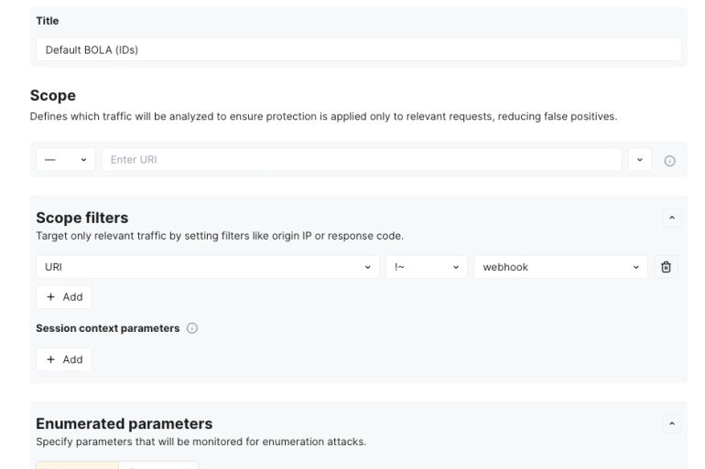Viewport: 705px width, 469px height.
Task: Click info icon beside Enter URI field
Action: pyautogui.click(x=669, y=160)
